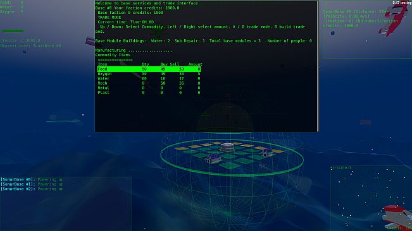This screenshot has height=231, width=412.
Task: Click the Sell column header
Action: click(174, 64)
